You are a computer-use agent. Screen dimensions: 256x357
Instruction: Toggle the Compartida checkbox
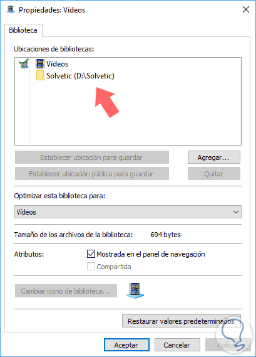tap(91, 267)
